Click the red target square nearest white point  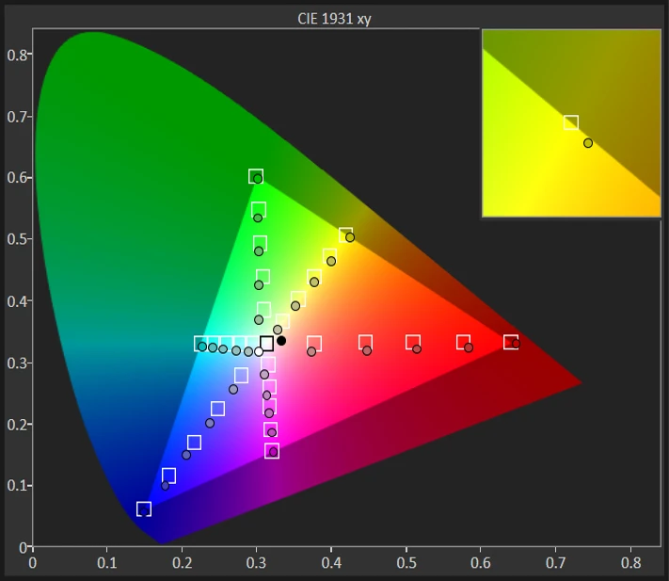click(x=314, y=344)
